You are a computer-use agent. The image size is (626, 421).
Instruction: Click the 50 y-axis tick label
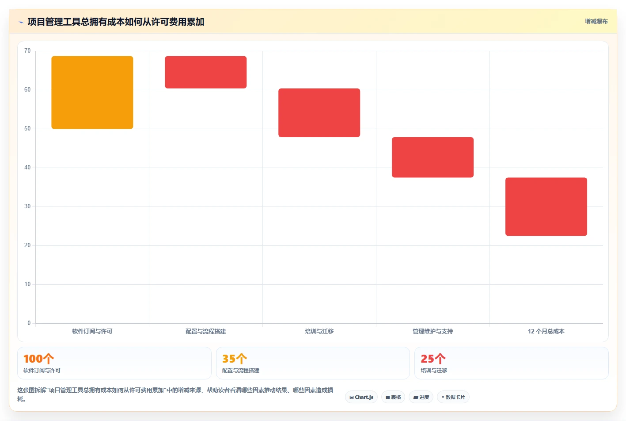point(27,129)
